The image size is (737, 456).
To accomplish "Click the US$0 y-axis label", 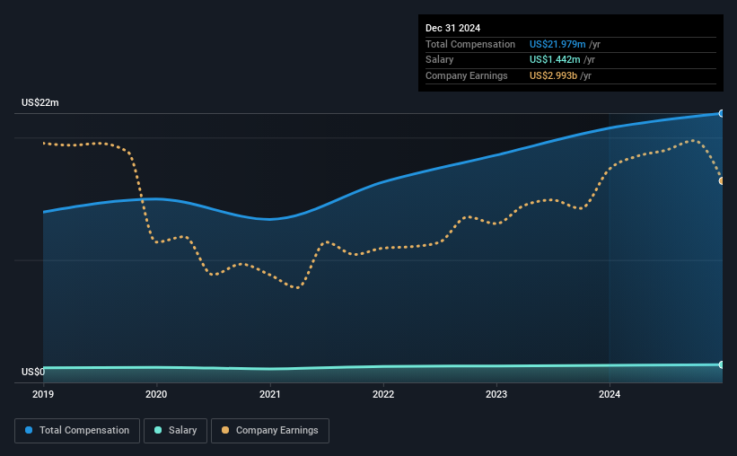I will click(33, 372).
